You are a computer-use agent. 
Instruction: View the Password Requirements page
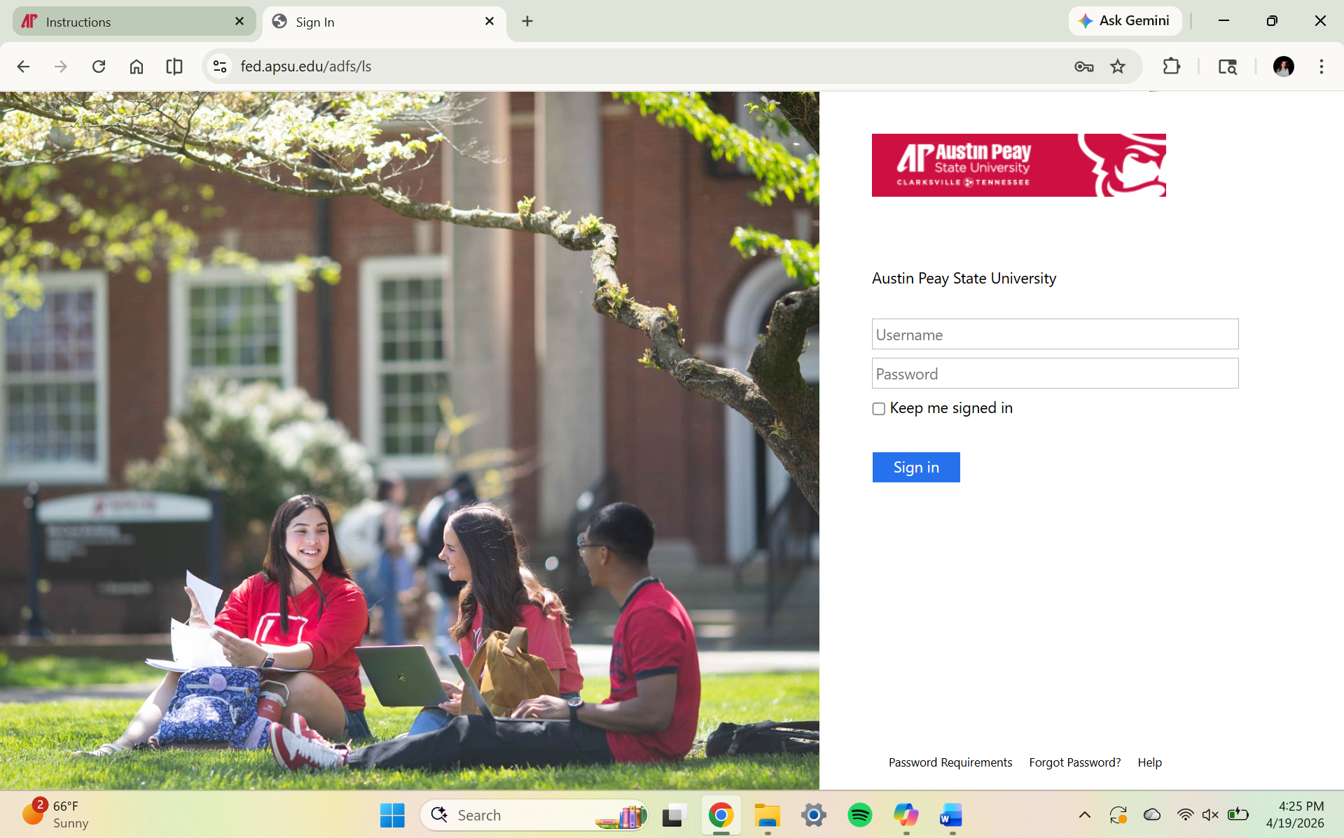pyautogui.click(x=950, y=762)
